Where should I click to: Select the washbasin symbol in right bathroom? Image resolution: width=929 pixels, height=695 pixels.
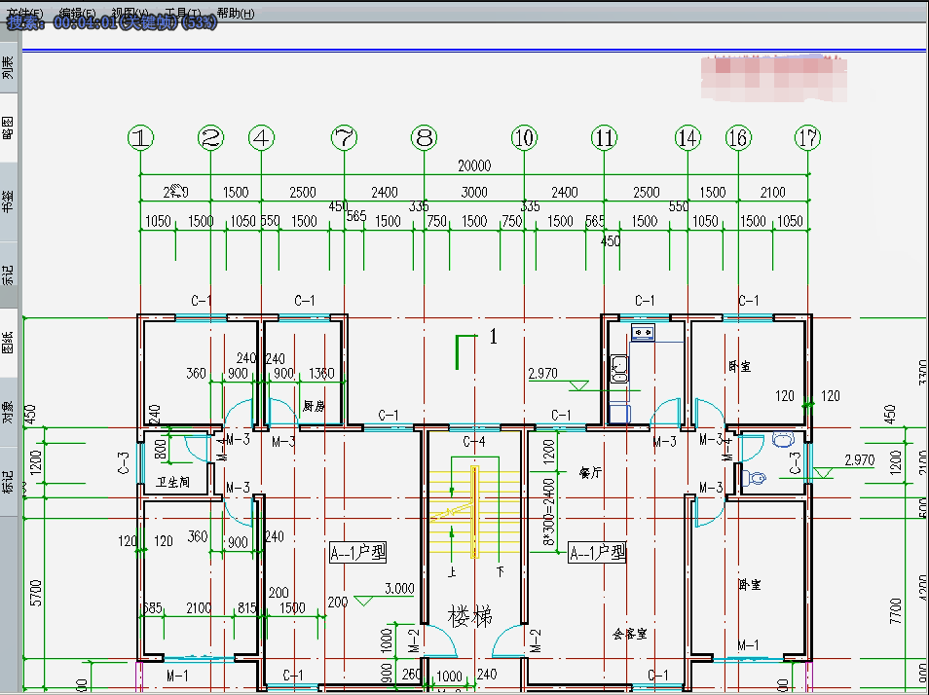click(783, 439)
